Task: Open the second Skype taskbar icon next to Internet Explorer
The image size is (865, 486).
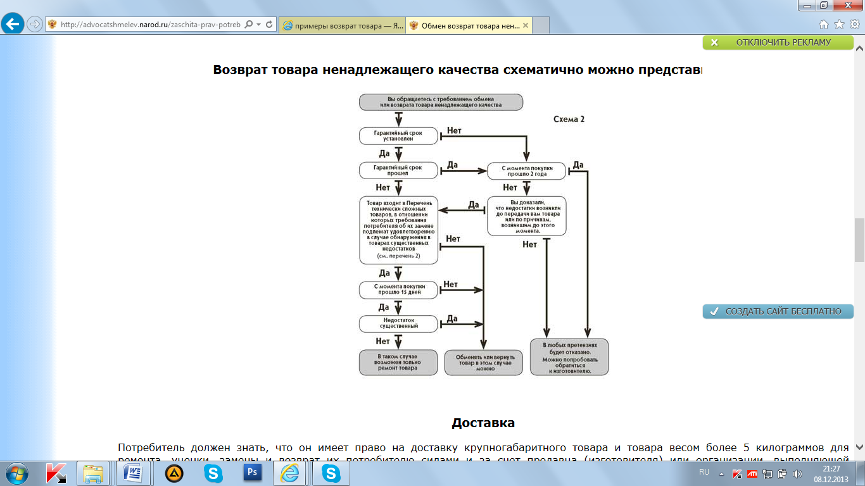Action: [x=331, y=473]
